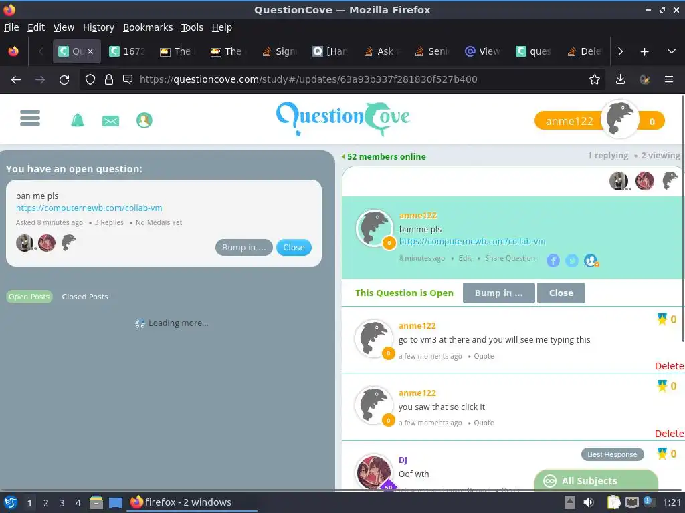Viewport: 685px width, 513px height.
Task: Share question on Facebook
Action: click(553, 261)
